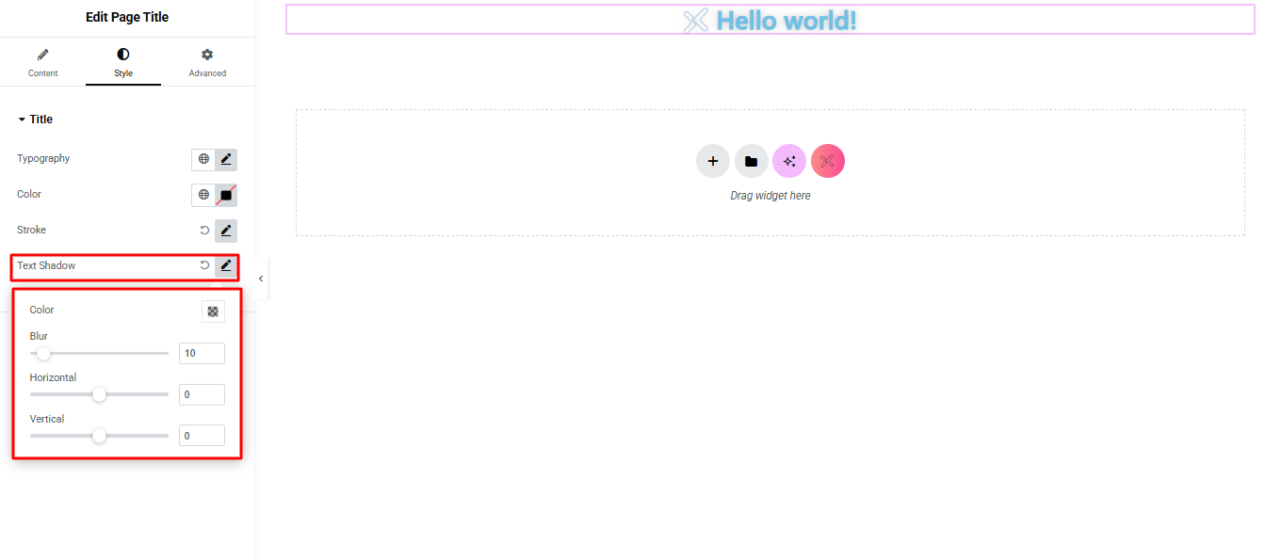Add new element with plus button
The image size is (1281, 559).
[x=713, y=161]
